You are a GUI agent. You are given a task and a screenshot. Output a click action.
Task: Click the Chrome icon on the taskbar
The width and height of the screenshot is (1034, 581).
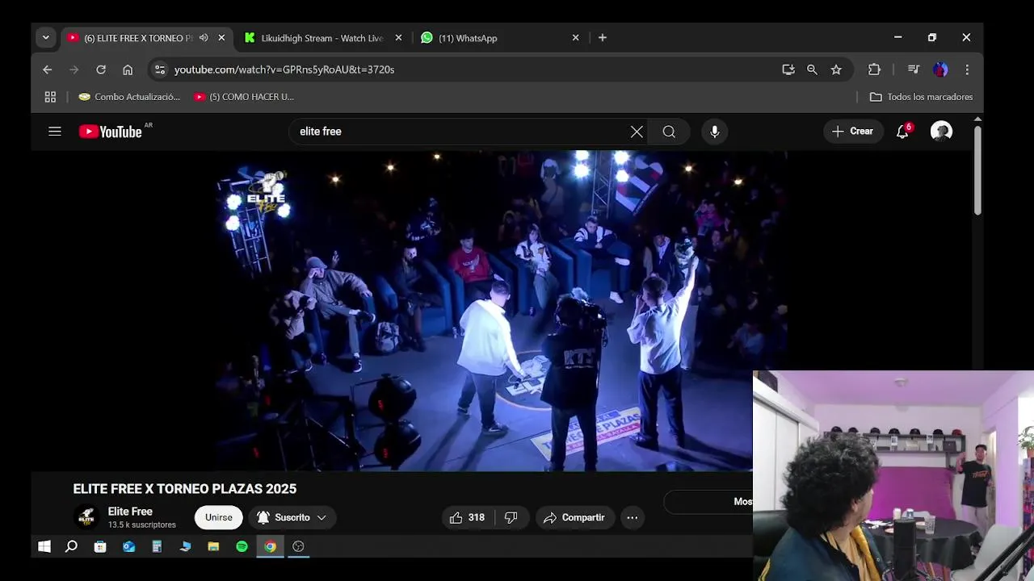pos(270,546)
